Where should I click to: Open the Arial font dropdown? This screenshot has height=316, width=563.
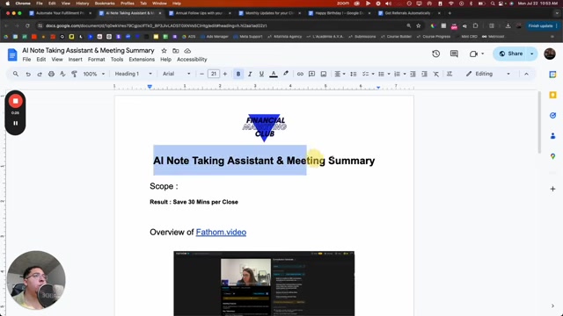(176, 74)
